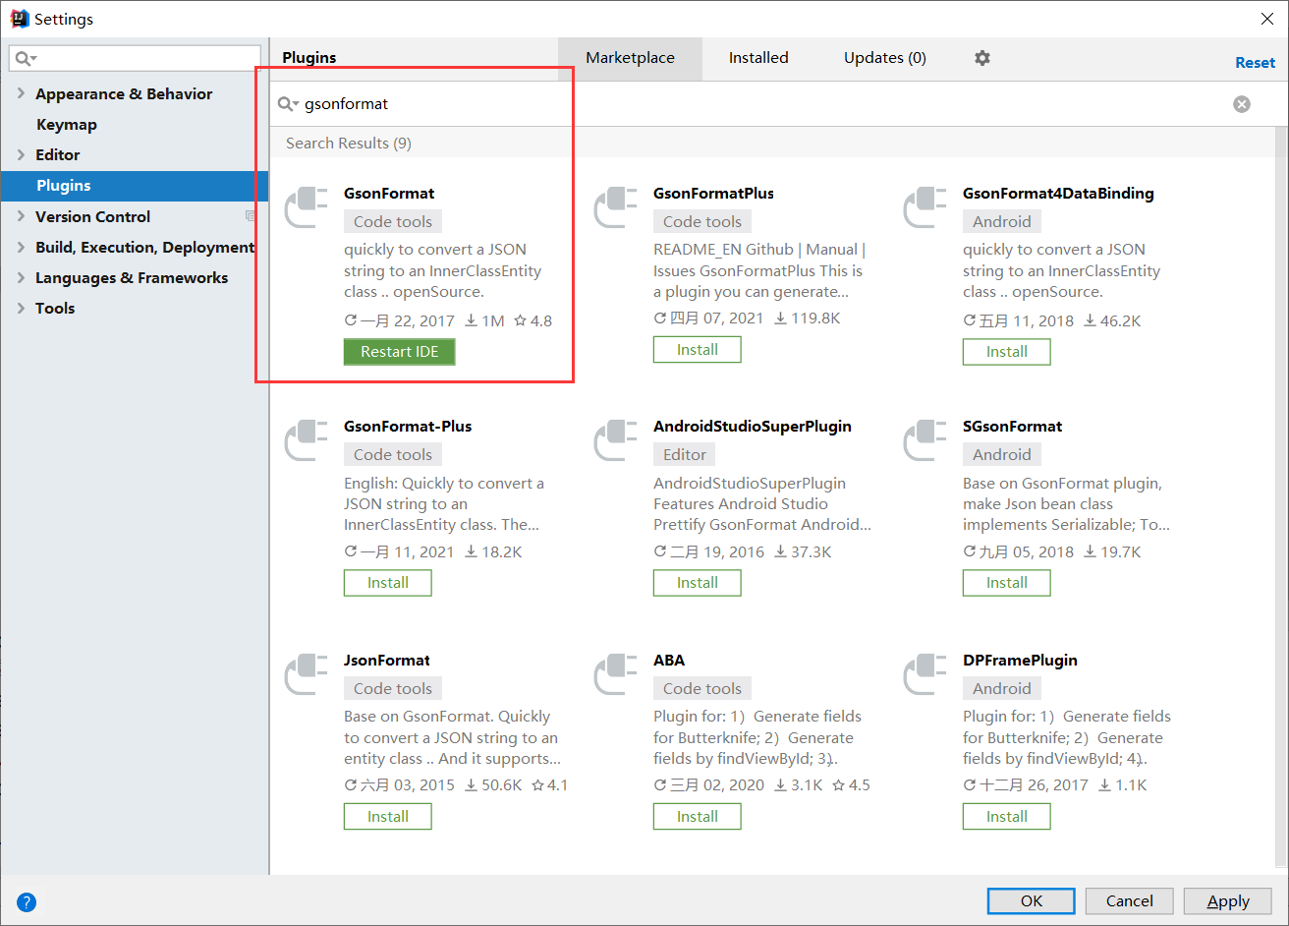Click the GsonFormat plugin title

click(x=389, y=194)
